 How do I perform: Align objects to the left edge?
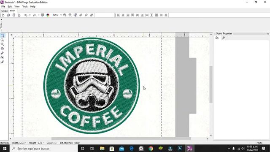tap(118, 15)
